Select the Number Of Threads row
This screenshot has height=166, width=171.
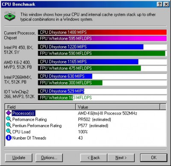tap(85, 138)
